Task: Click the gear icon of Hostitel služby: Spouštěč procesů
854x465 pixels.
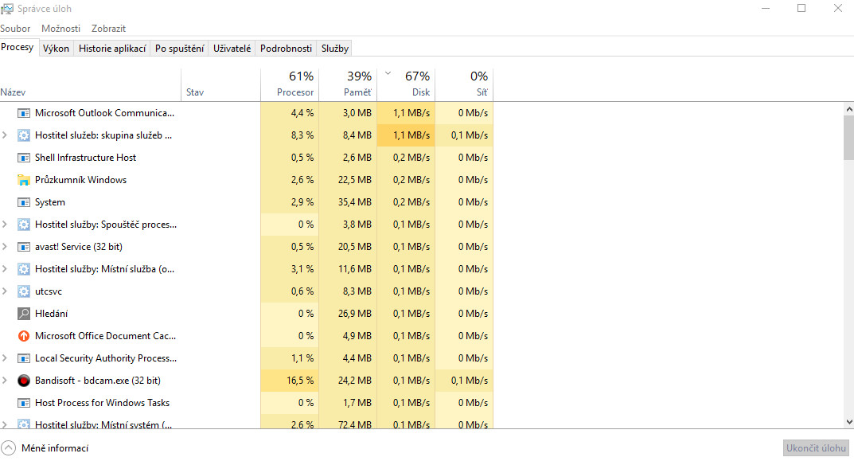Action: tap(23, 225)
